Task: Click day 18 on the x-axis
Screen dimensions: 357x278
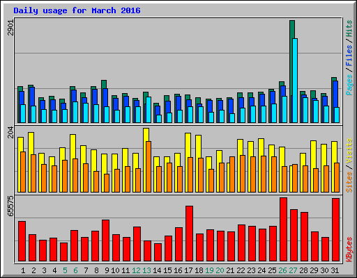Action: (x=199, y=270)
